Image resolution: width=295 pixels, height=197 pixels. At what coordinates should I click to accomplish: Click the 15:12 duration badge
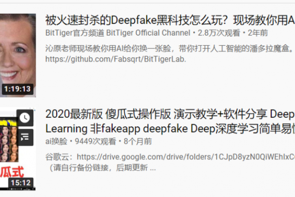[21, 183]
